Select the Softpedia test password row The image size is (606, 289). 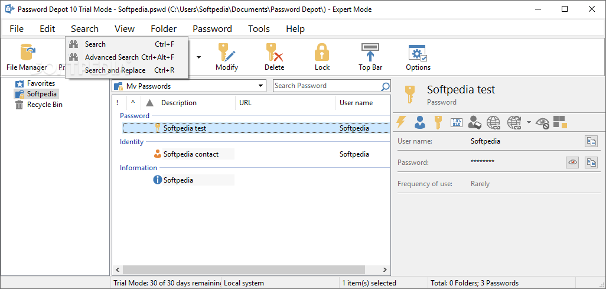256,128
